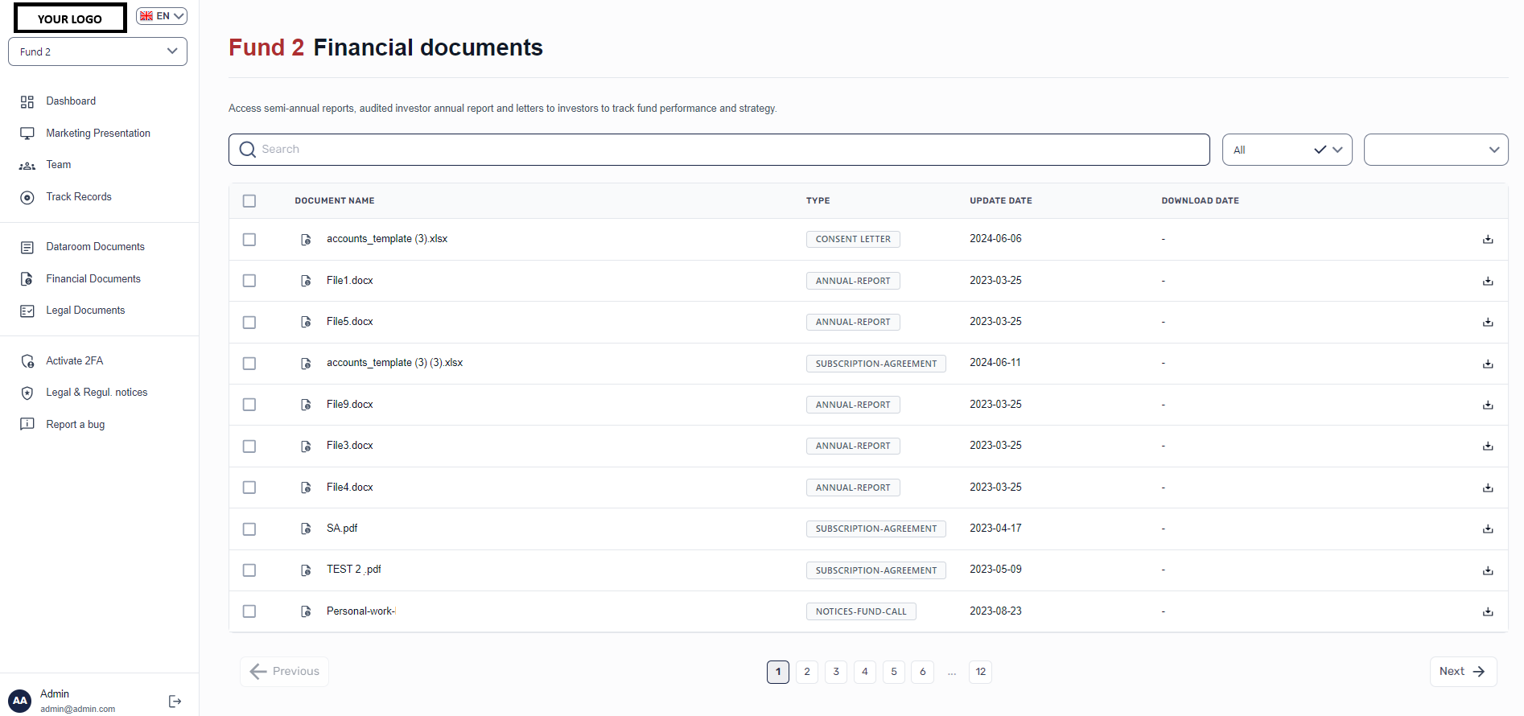Click the Dashboard grid icon
The height and width of the screenshot is (716, 1524).
click(x=27, y=101)
